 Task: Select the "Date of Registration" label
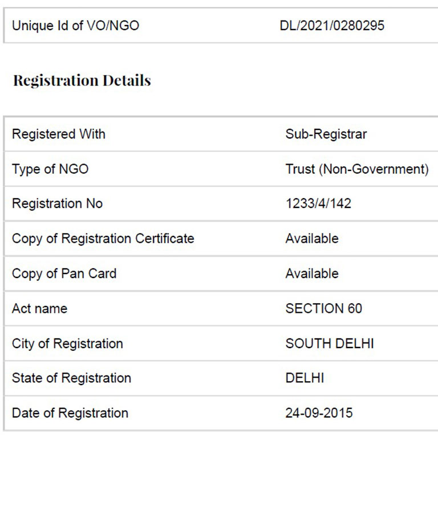(x=70, y=413)
